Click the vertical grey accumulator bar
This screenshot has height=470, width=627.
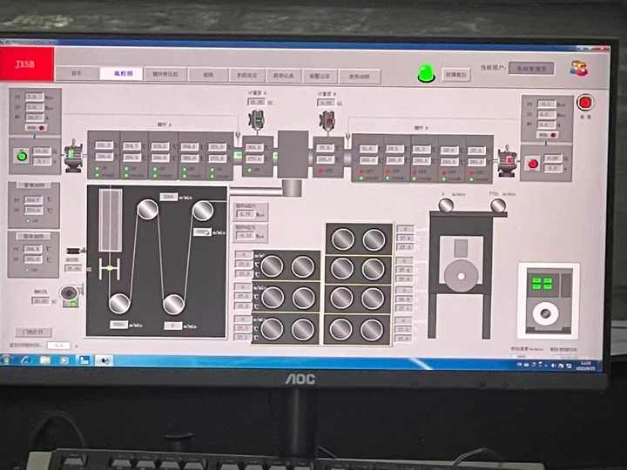111,220
